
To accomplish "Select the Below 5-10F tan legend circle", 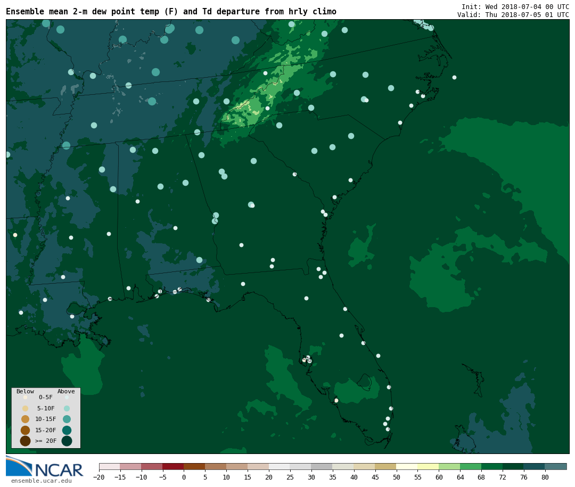I will (26, 408).
